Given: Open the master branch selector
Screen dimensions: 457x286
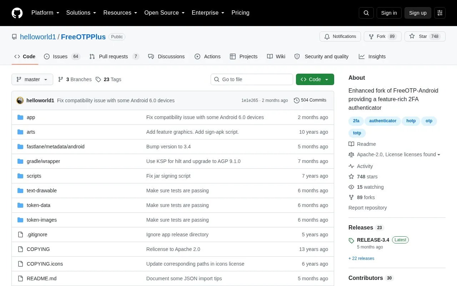Looking at the screenshot, I should 32,79.
